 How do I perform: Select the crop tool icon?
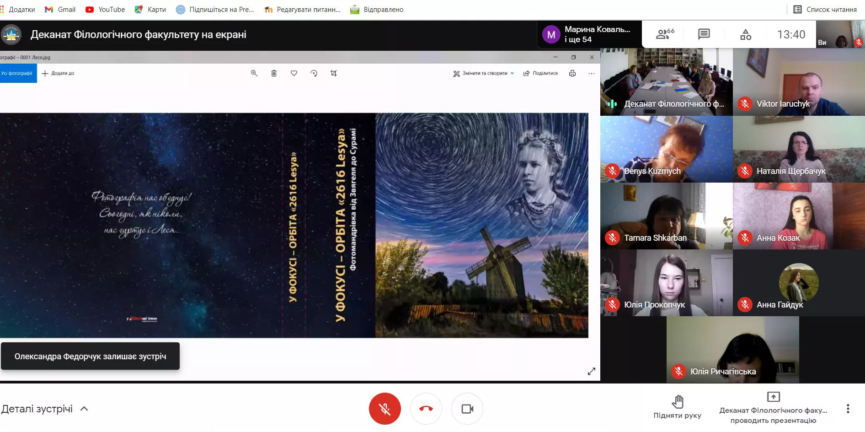click(334, 73)
